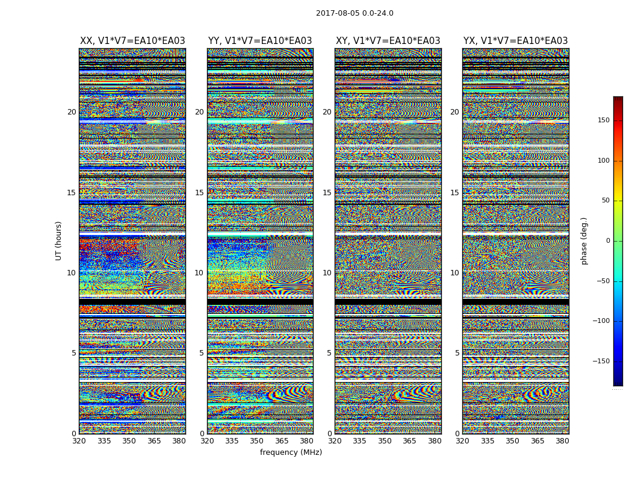Click the 'phase (deg.)' colorbar label

[x=584, y=241]
